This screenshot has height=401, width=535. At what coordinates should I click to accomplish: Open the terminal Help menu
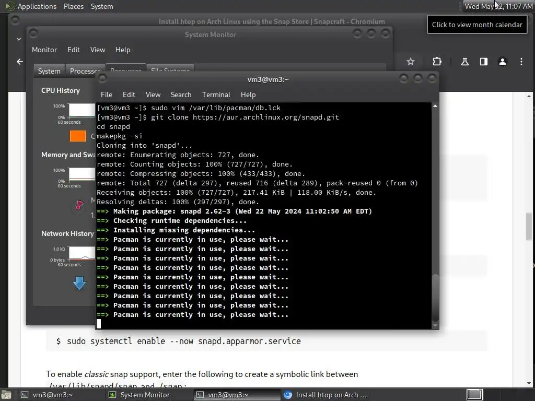[248, 95]
